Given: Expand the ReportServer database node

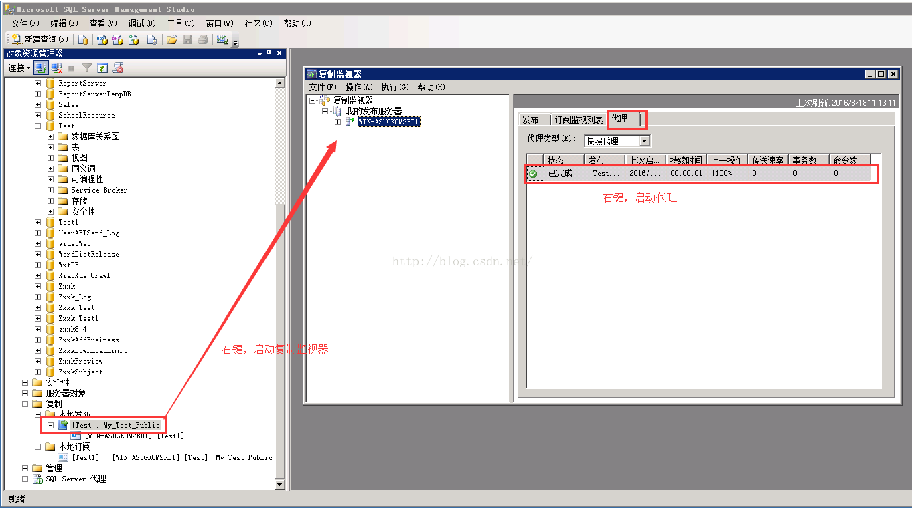Looking at the screenshot, I should tap(38, 83).
